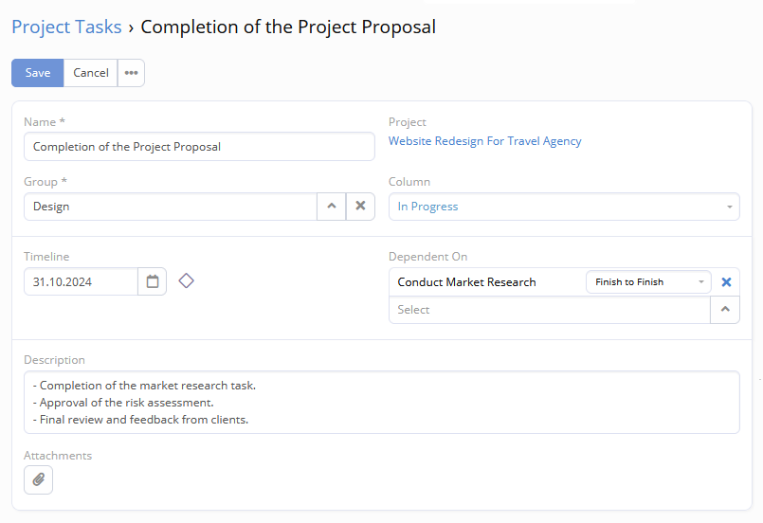Screen dimensions: 763x523
Task: Remove the Conduct Market Research dependency
Action: click(x=726, y=282)
